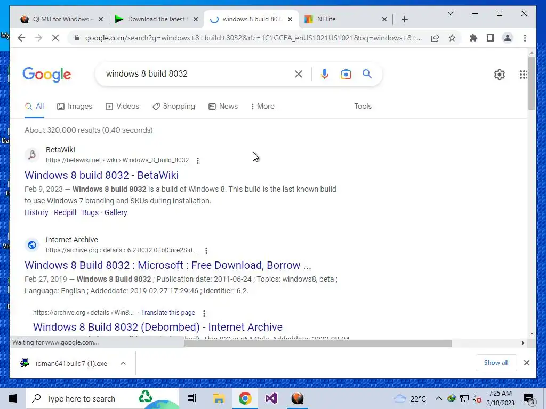
Task: View site lock information icon
Action: coord(77,38)
